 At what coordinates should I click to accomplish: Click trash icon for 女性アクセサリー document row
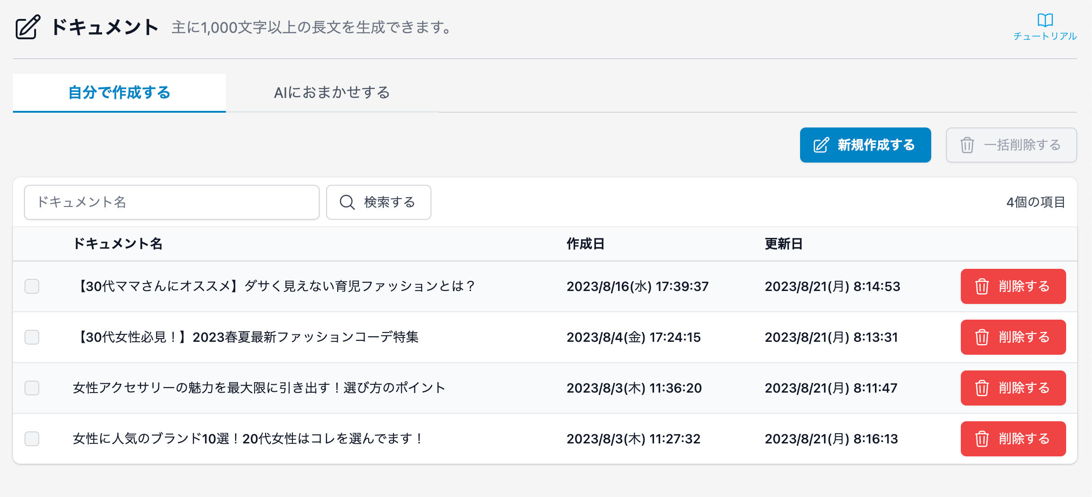[982, 388]
